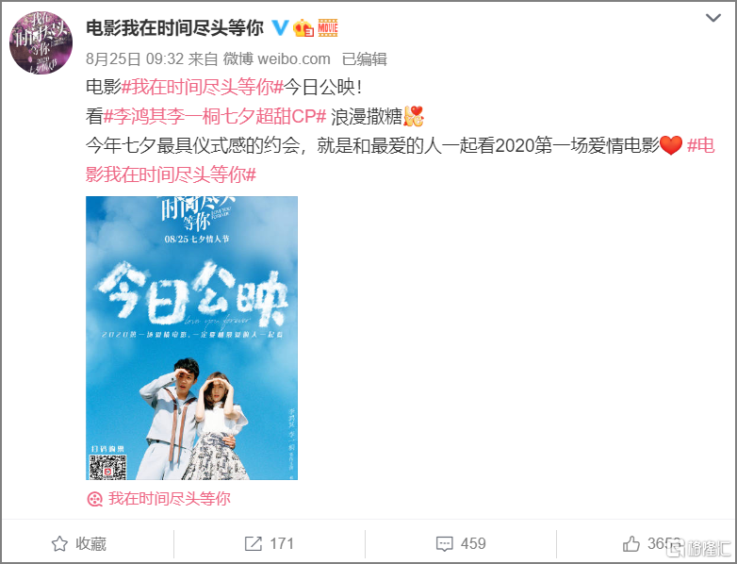Click the gold crown membership badge

303,27
